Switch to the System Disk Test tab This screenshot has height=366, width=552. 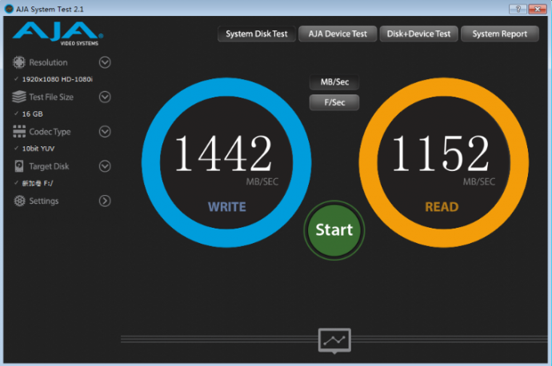tap(256, 34)
